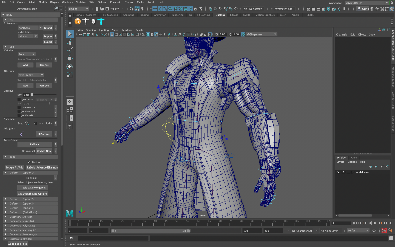The width and height of the screenshot is (395, 247).
Task: Select the arrow Select tool in toolbox
Action: click(69, 34)
